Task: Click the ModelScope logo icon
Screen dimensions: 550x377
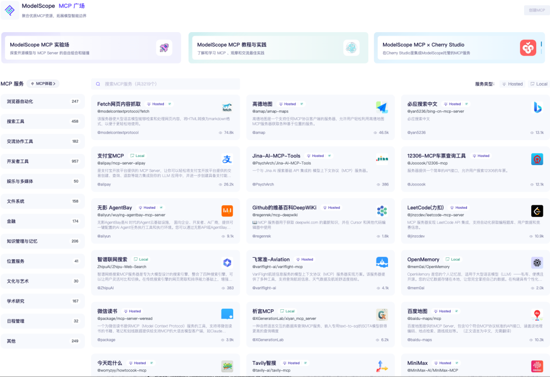Action: tap(10, 10)
